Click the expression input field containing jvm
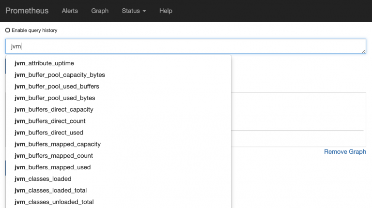The width and height of the screenshot is (372, 208). pyautogui.click(x=186, y=46)
